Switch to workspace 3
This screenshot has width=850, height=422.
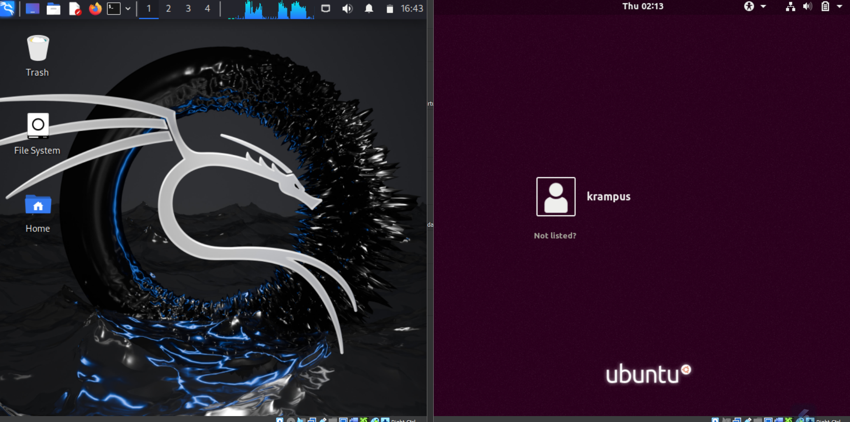188,9
